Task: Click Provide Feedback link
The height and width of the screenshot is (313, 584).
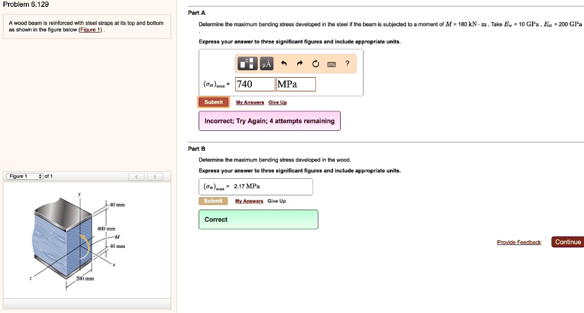Action: (x=519, y=242)
